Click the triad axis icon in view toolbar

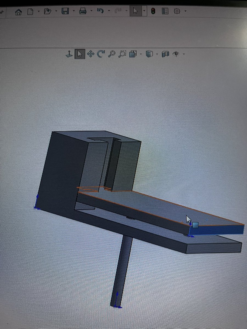tap(69, 54)
